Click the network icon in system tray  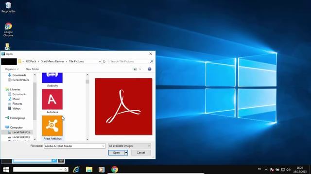pos(283,170)
